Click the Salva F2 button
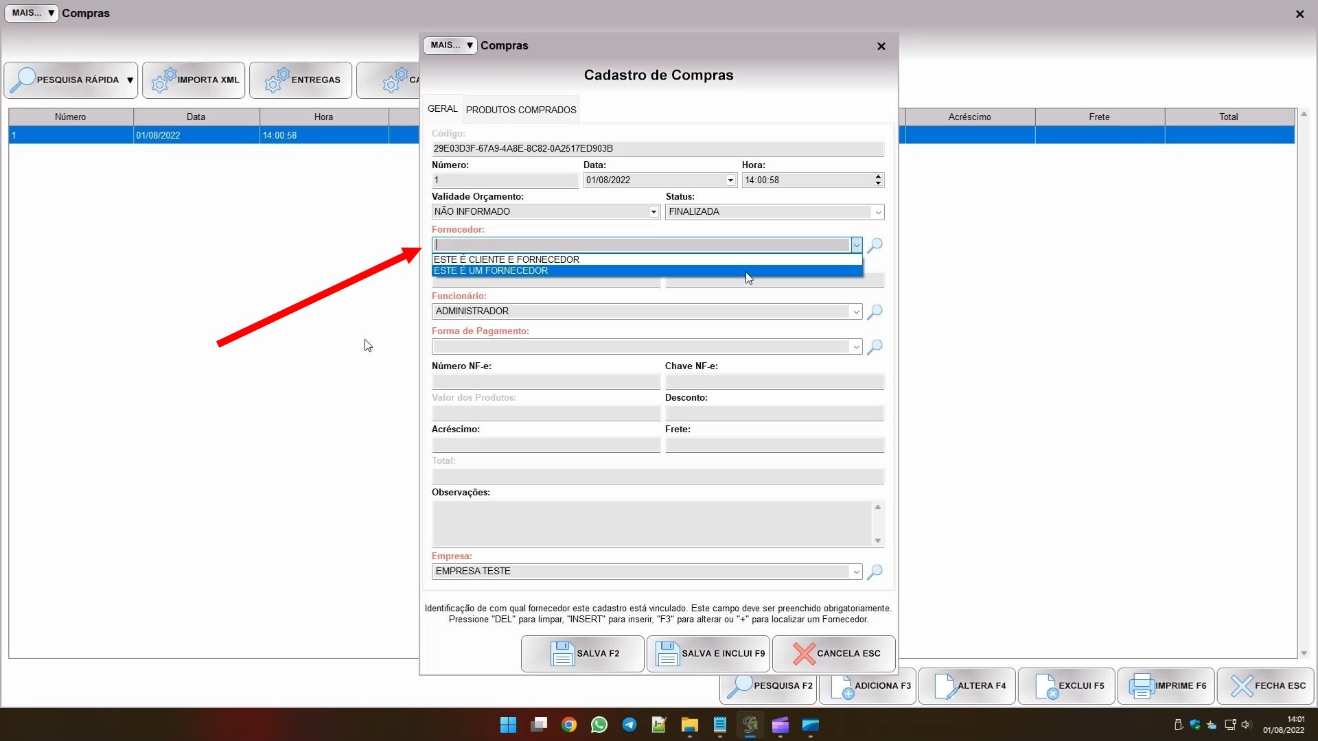The height and width of the screenshot is (741, 1318). coord(583,654)
